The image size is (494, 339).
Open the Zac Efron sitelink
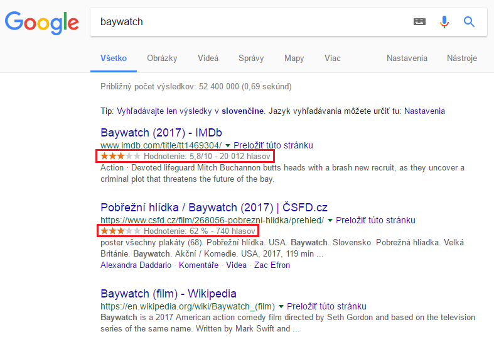pyautogui.click(x=272, y=265)
